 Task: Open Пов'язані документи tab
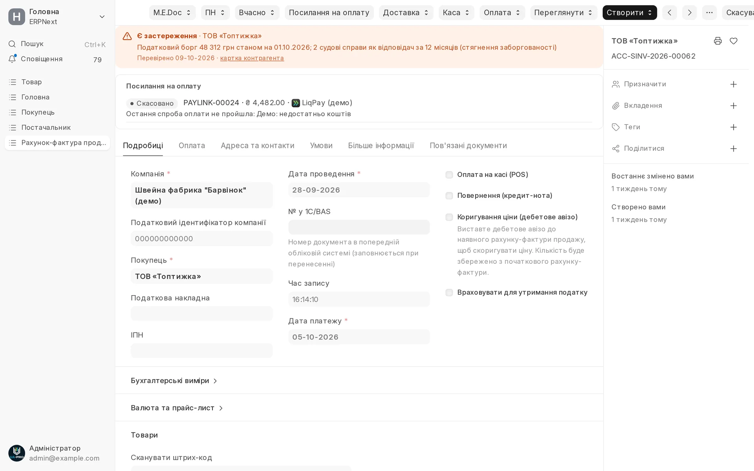(x=468, y=146)
